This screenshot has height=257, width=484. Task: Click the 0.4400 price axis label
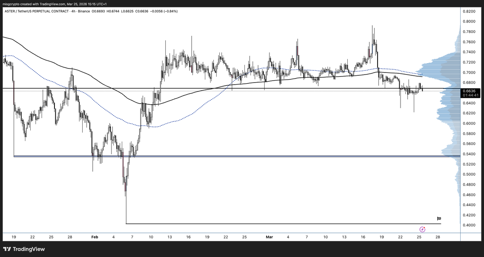[469, 205]
